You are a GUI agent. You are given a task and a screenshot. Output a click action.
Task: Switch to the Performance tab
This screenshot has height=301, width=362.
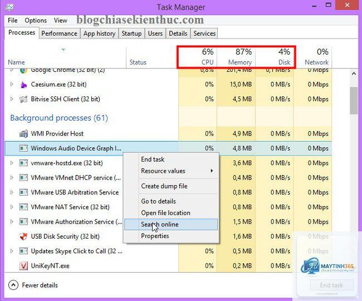[60, 34]
